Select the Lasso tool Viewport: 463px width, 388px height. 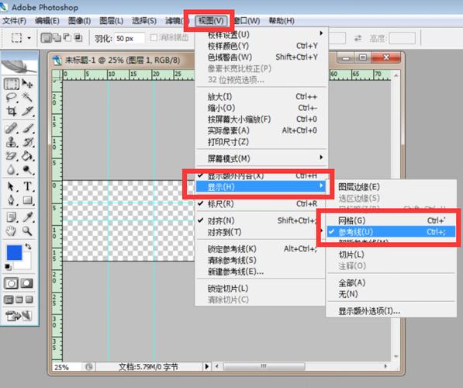12,97
